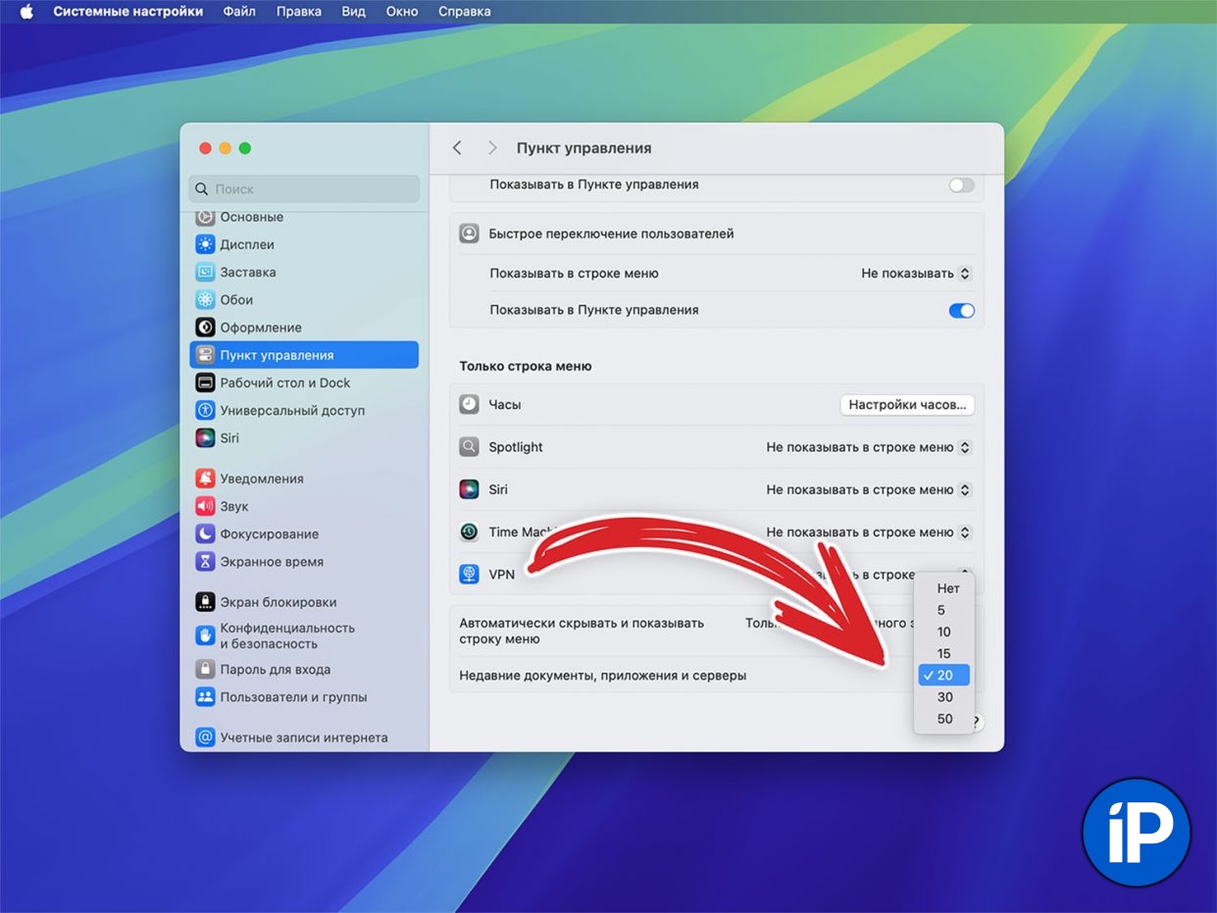Viewport: 1217px width, 913px height.
Task: Go back using the left chevron button
Action: pos(457,148)
